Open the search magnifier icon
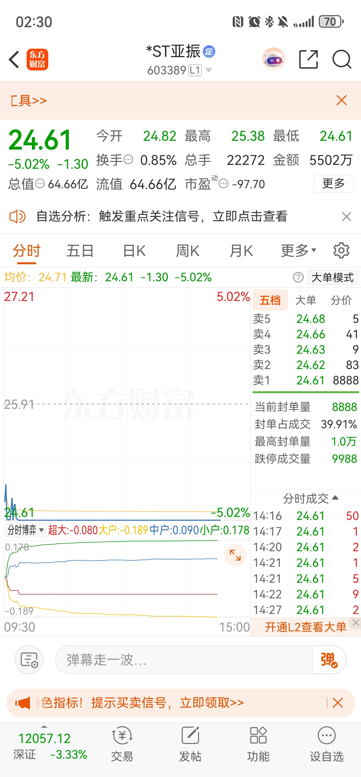 pyautogui.click(x=342, y=60)
